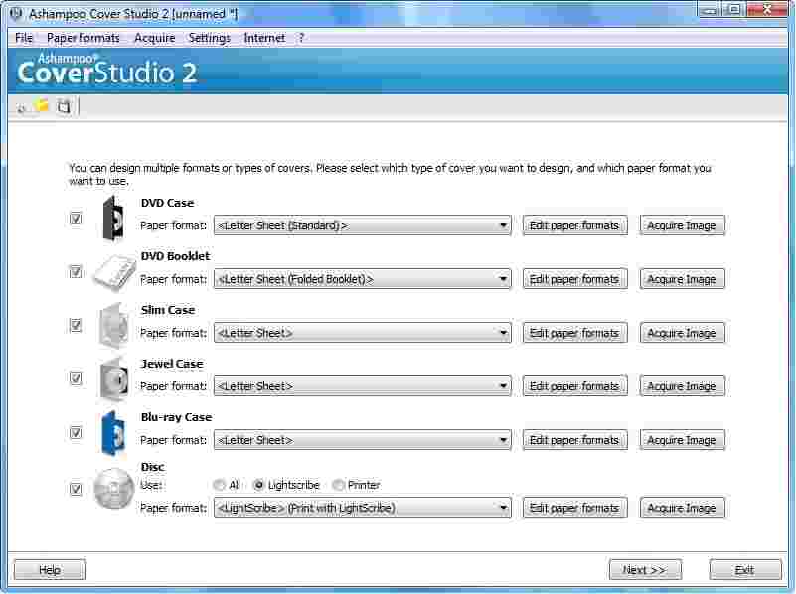The height and width of the screenshot is (594, 796).
Task: Toggle the Slim Case checkbox
Action: coord(76,325)
